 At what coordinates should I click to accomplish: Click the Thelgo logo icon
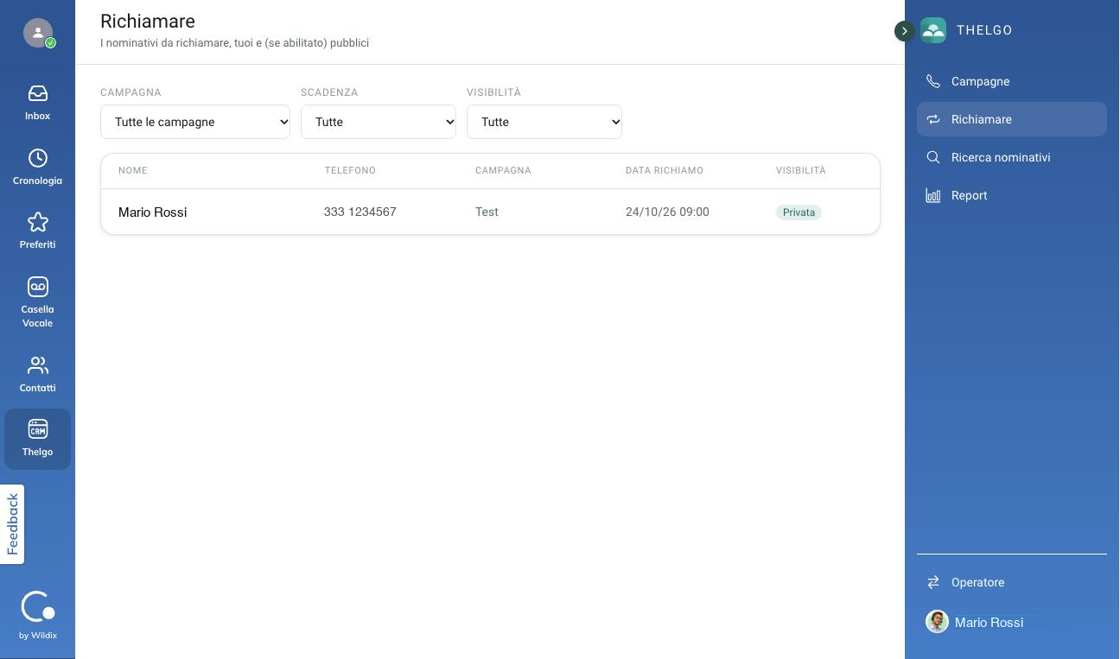[933, 30]
